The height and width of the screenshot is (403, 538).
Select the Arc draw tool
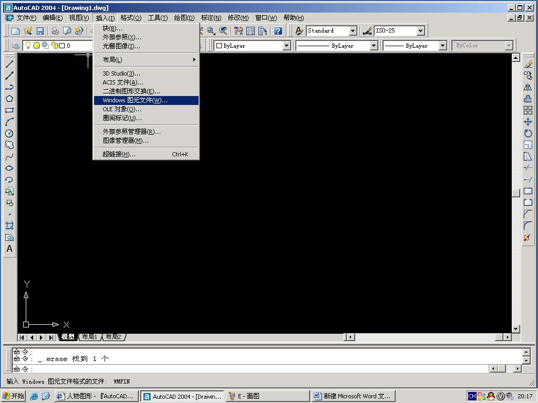[9, 122]
